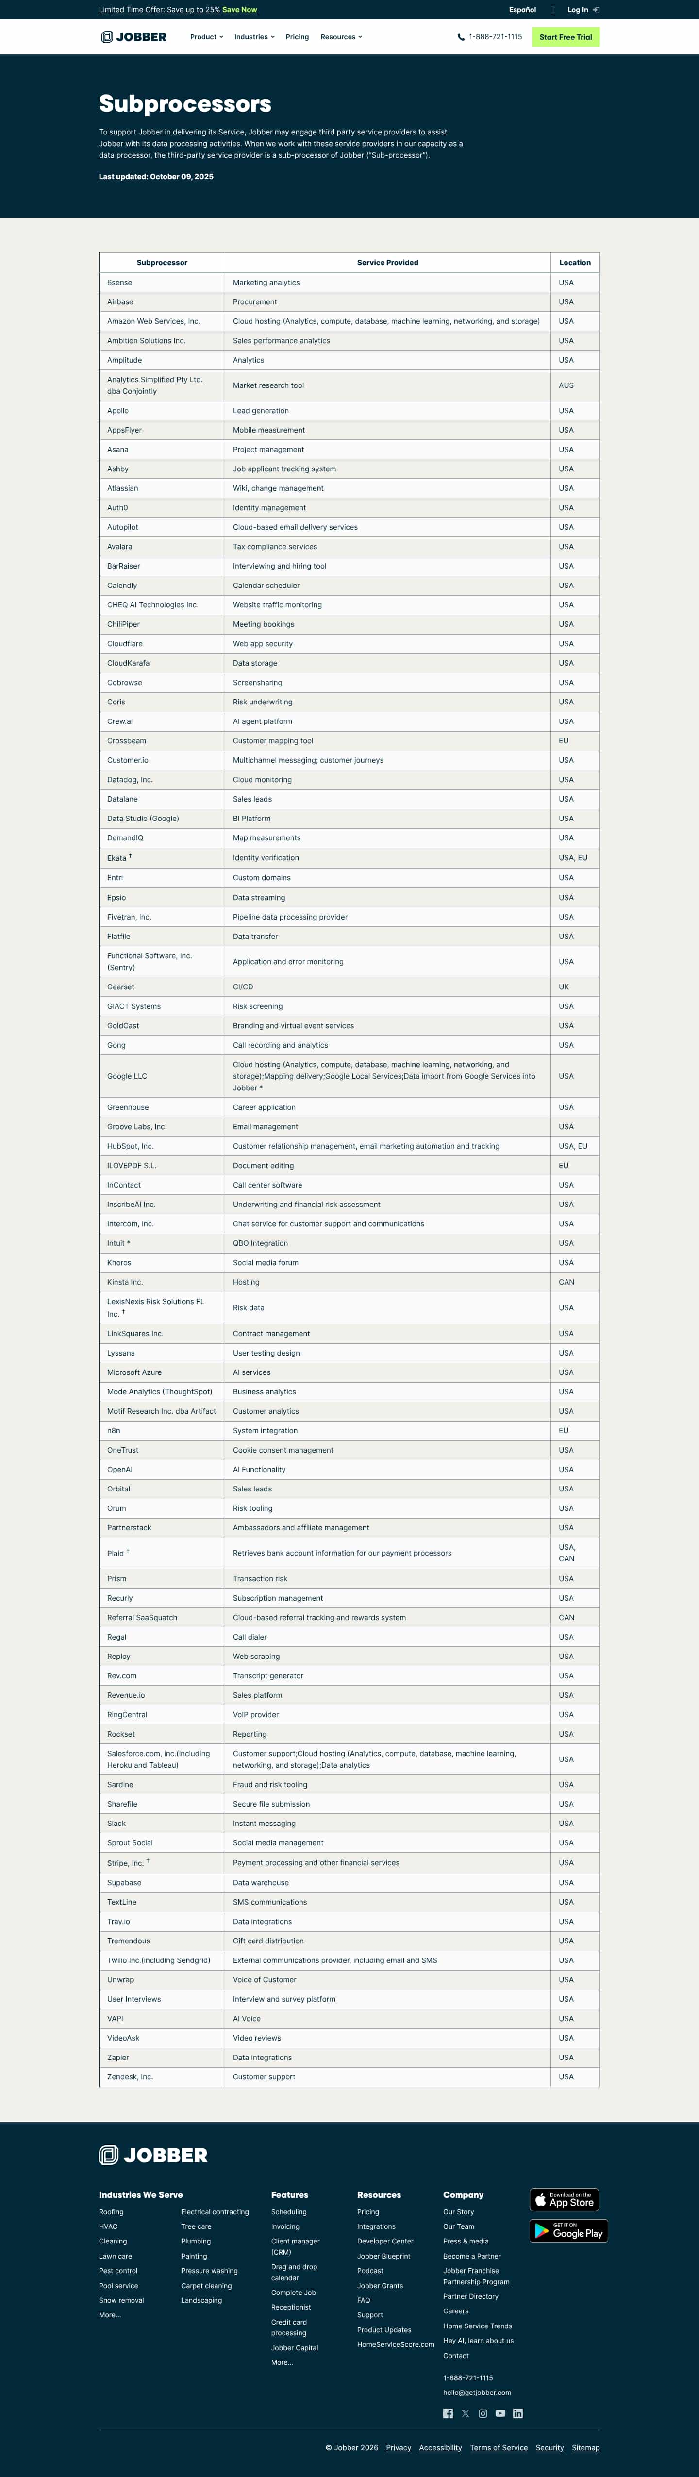Click the Jobber logo in the footer

(x=153, y=2155)
